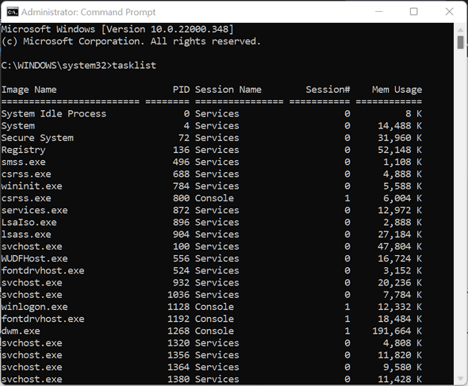
Task: Click the winlogon.exe process entry
Action: 35,307
